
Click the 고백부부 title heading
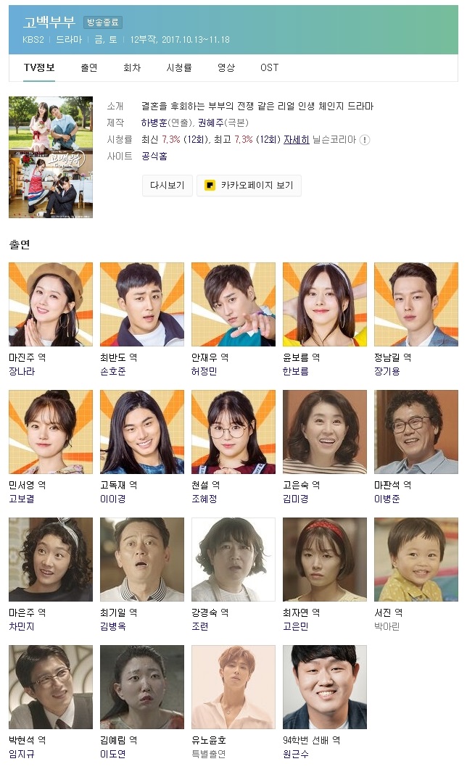(x=49, y=22)
